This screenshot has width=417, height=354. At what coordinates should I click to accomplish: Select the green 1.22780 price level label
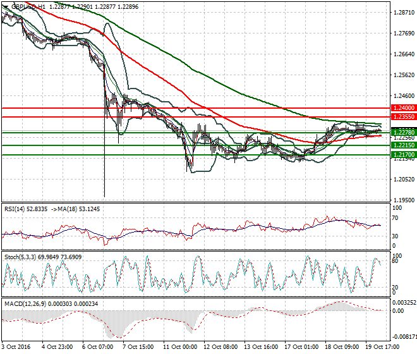pos(404,132)
